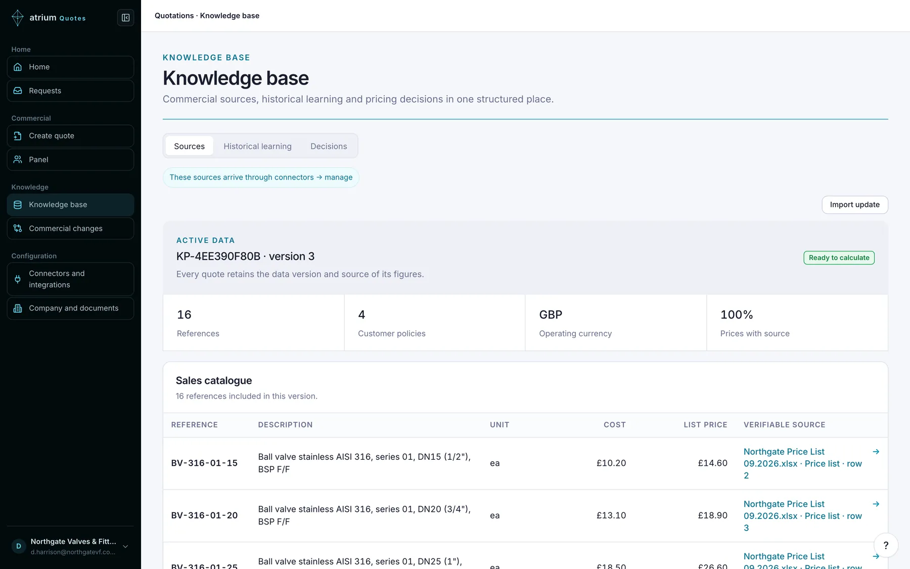Click the atrium Quotes logo icon
The image size is (910, 569).
click(x=18, y=18)
